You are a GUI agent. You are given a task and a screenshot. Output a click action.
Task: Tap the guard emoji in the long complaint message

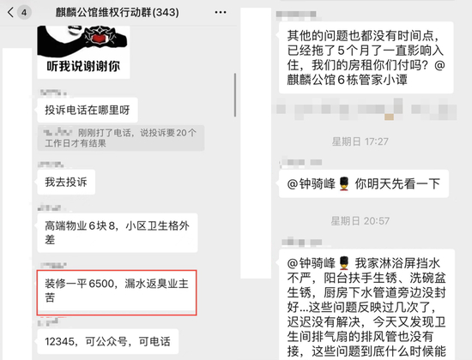coord(344,263)
